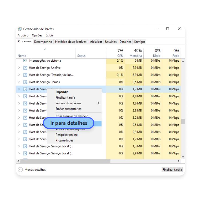This screenshot has width=201, height=201.
Task: Switch to the Usuários tab
Action: coord(111,42)
